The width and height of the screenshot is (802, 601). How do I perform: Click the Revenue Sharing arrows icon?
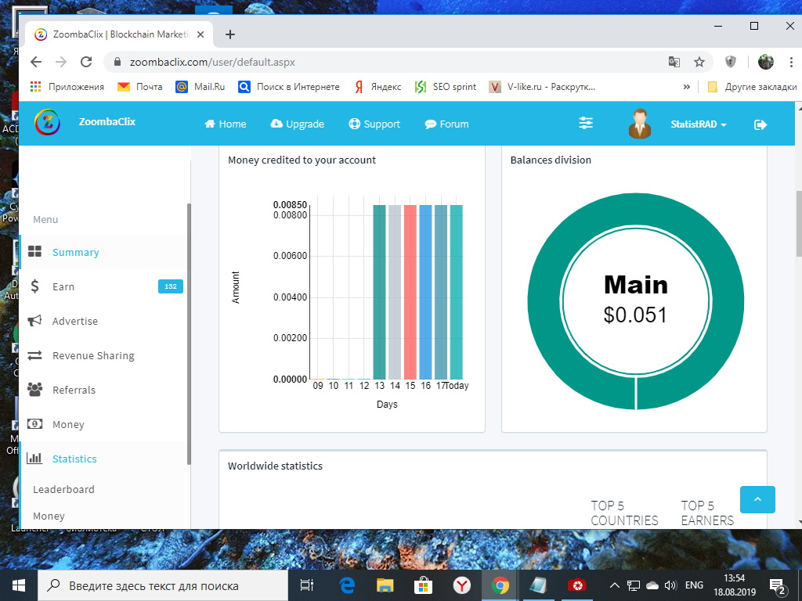pyautogui.click(x=34, y=355)
